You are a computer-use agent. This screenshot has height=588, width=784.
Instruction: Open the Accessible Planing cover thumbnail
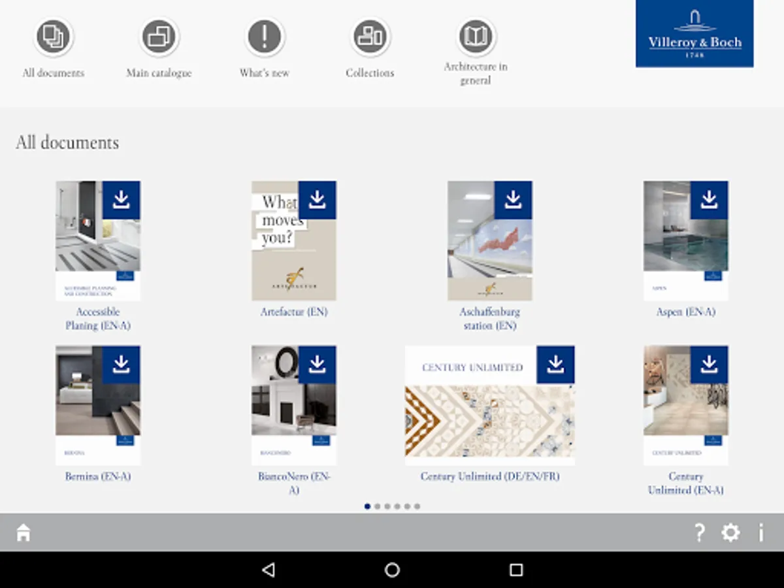[x=98, y=240]
